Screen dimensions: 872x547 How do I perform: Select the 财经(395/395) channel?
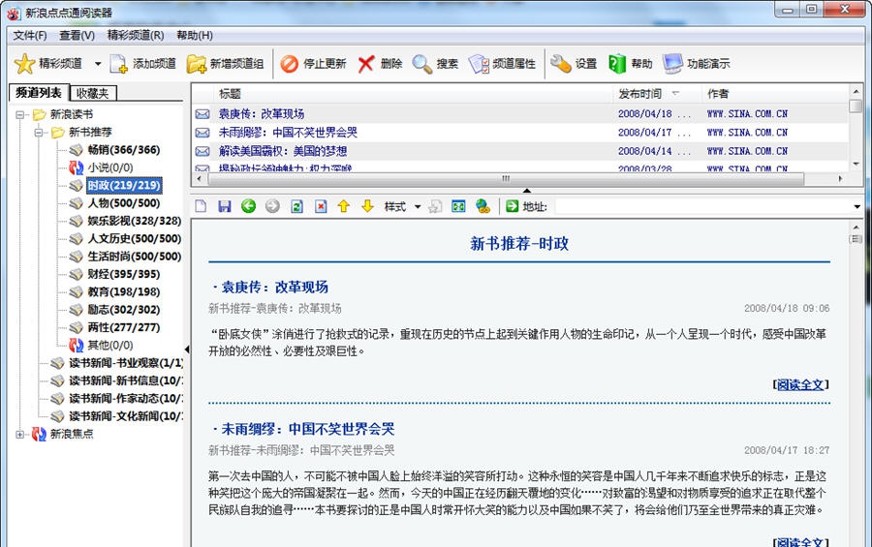[123, 275]
